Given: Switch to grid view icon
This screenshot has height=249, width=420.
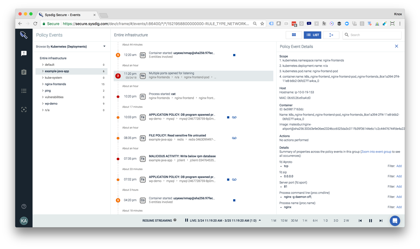Looking at the screenshot, I should (x=294, y=35).
